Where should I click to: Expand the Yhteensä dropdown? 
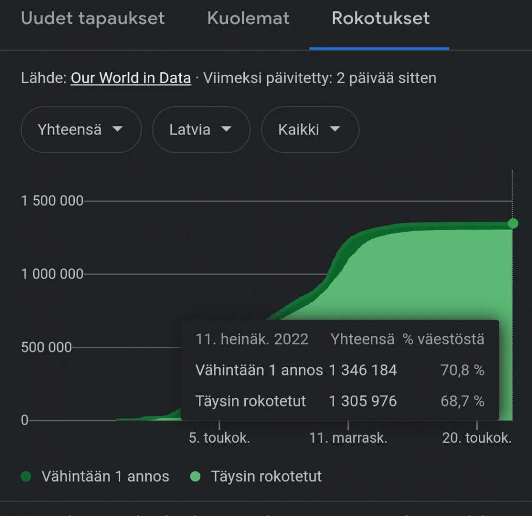click(81, 130)
